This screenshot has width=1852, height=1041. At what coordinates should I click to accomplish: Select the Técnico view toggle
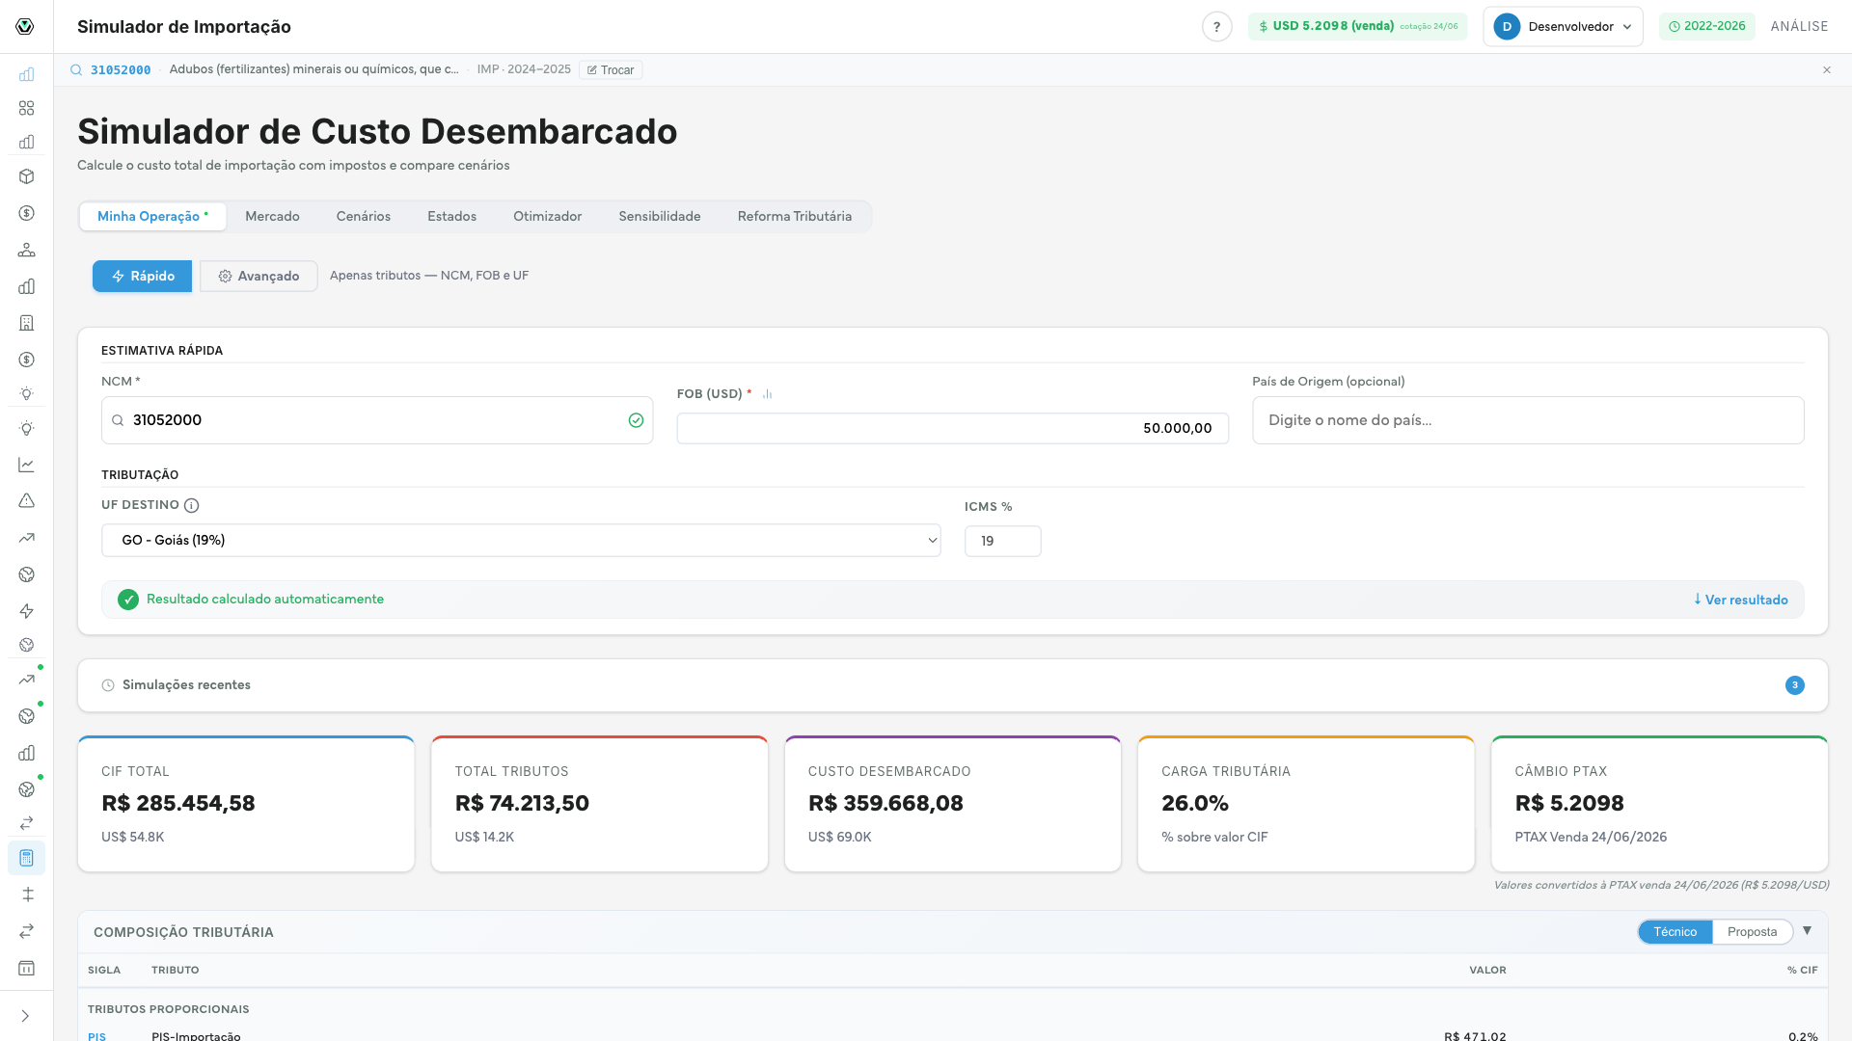(1675, 932)
